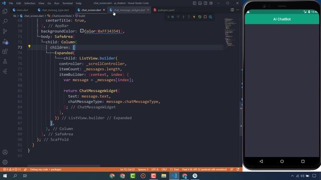Click the notifications bell in status bar

238,169
